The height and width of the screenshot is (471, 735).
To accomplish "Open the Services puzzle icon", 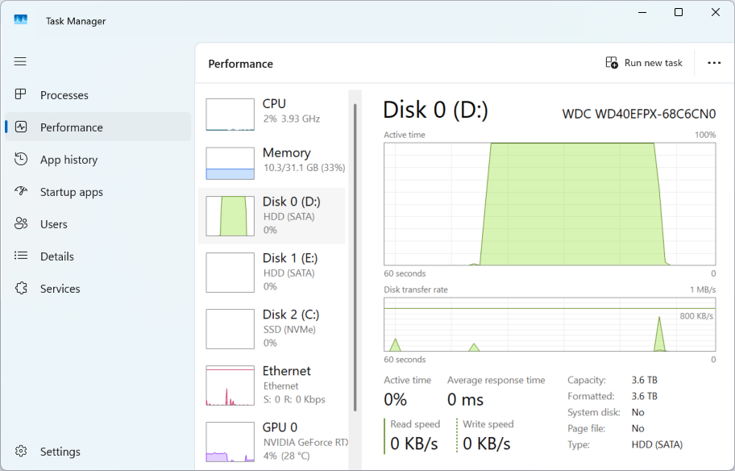I will (x=22, y=289).
